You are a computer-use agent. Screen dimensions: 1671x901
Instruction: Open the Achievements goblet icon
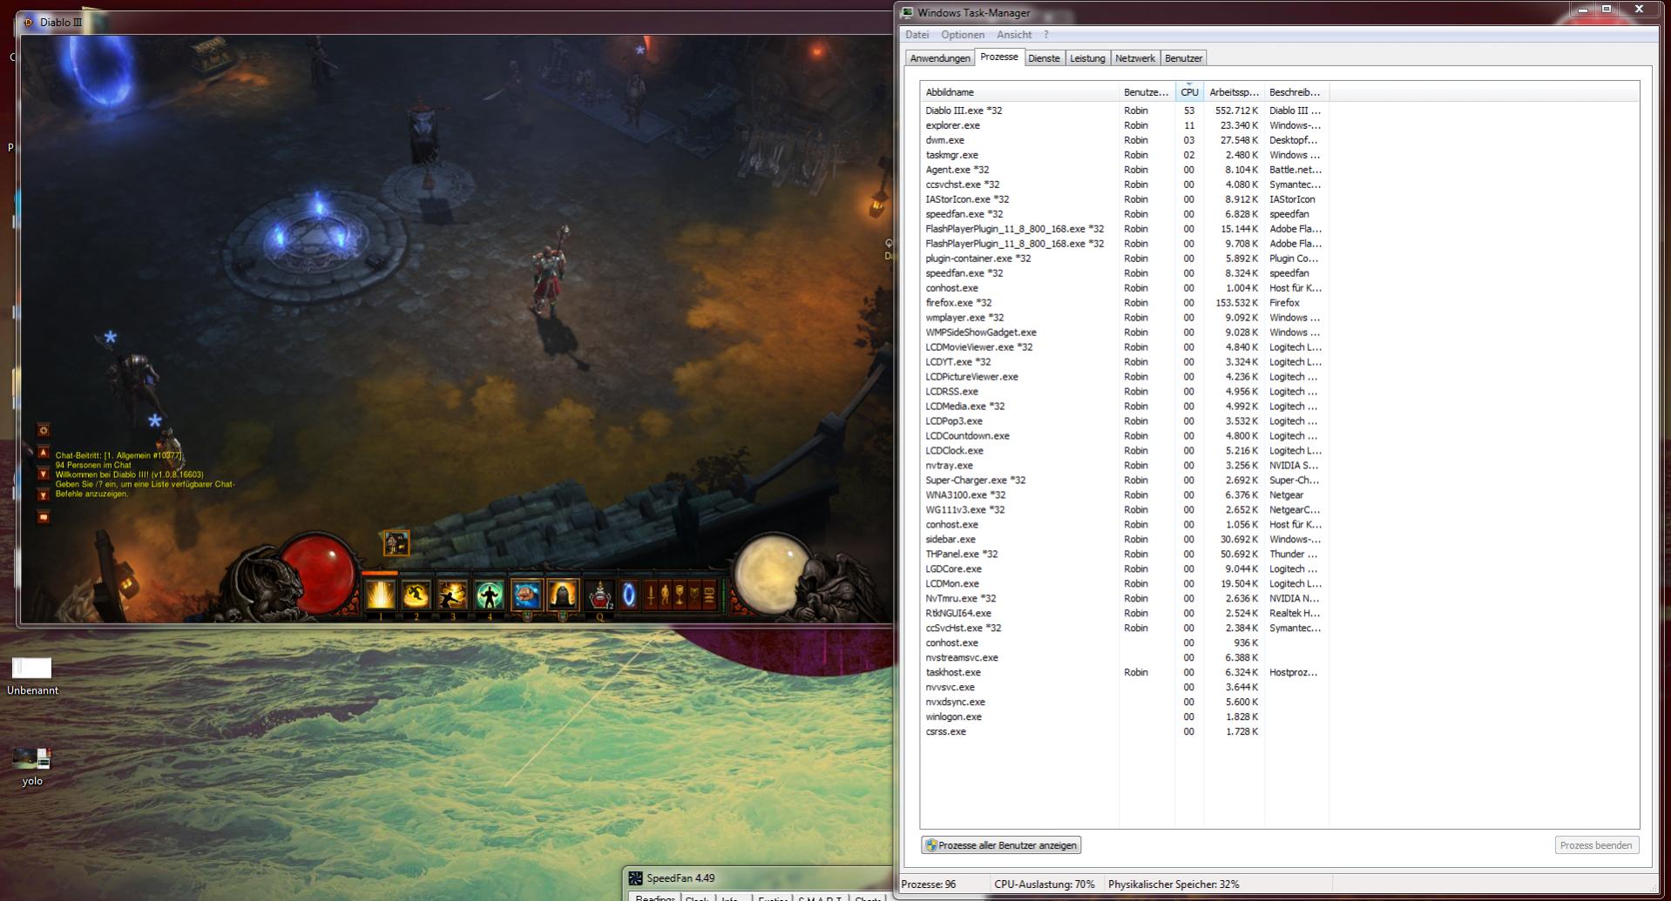point(680,595)
